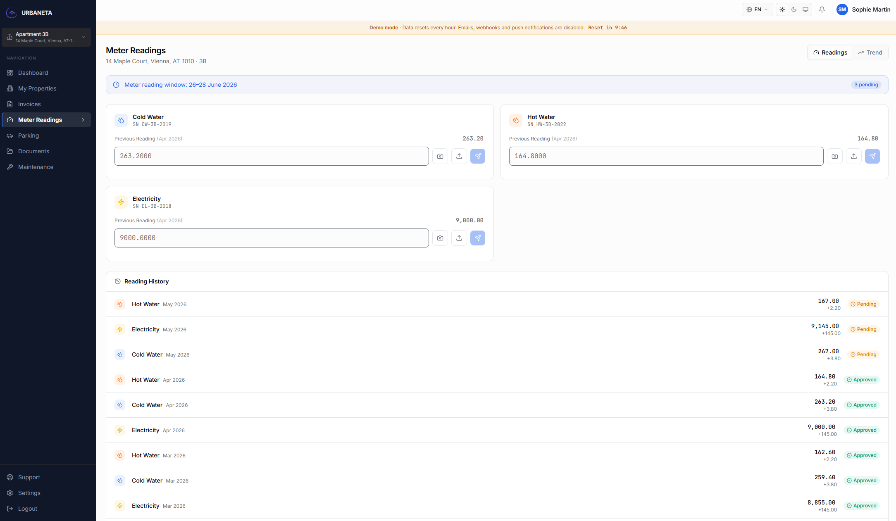Click the Urbaneta logo icon
896x521 pixels.
(x=12, y=13)
